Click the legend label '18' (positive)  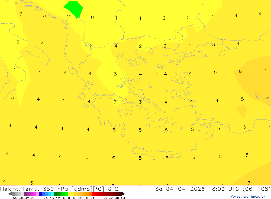pyautogui.click(x=86, y=198)
